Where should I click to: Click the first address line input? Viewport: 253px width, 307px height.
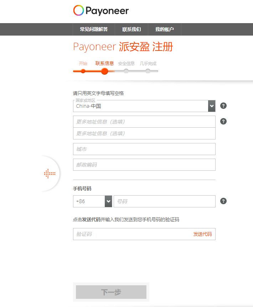(x=144, y=122)
